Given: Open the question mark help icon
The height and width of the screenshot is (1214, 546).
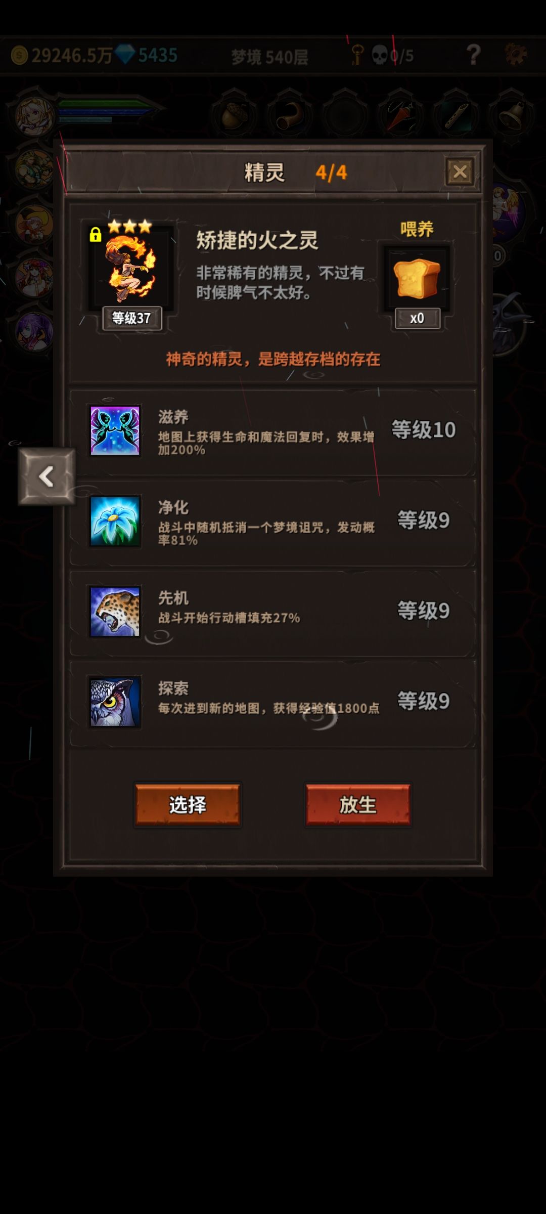Looking at the screenshot, I should click(x=473, y=55).
